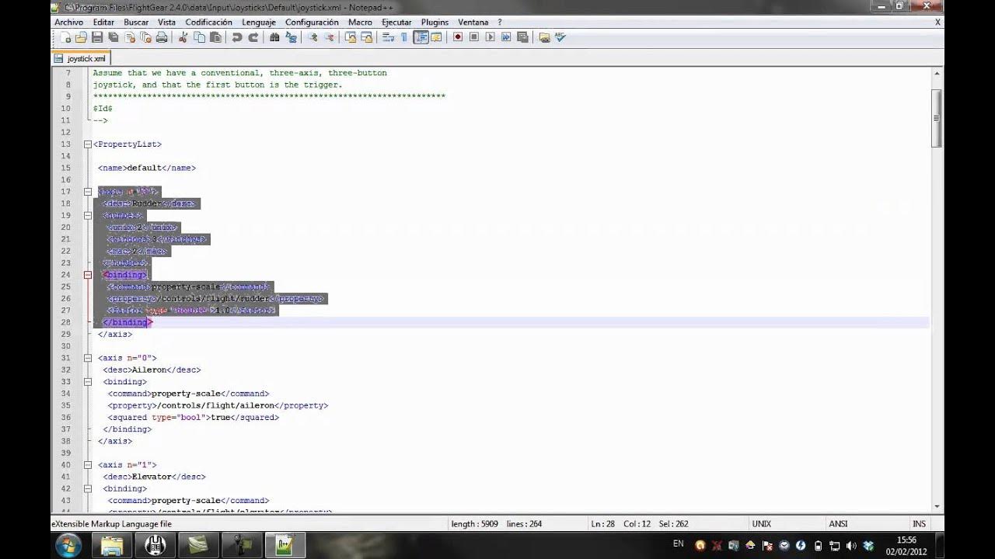The width and height of the screenshot is (995, 559).
Task: Collapse binding fold on line 42
Action: [x=88, y=489]
